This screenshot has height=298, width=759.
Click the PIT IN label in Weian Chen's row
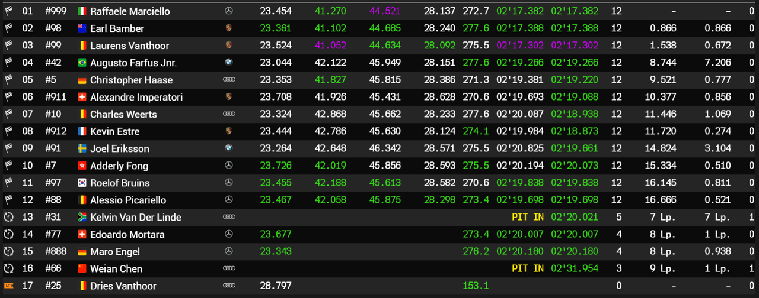(x=528, y=269)
